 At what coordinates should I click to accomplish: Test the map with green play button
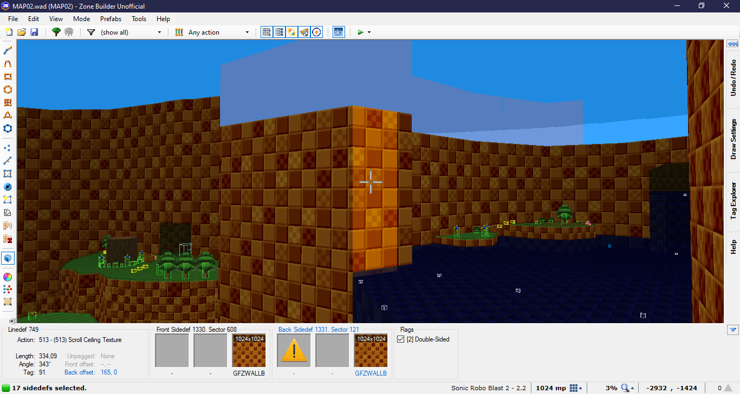(x=360, y=32)
